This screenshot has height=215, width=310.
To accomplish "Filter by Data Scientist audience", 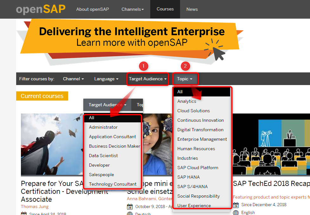I will (x=113, y=156).
